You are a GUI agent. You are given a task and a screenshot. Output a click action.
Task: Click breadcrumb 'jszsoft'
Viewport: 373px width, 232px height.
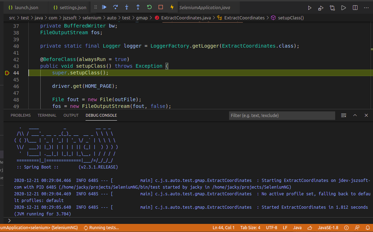[x=70, y=18]
